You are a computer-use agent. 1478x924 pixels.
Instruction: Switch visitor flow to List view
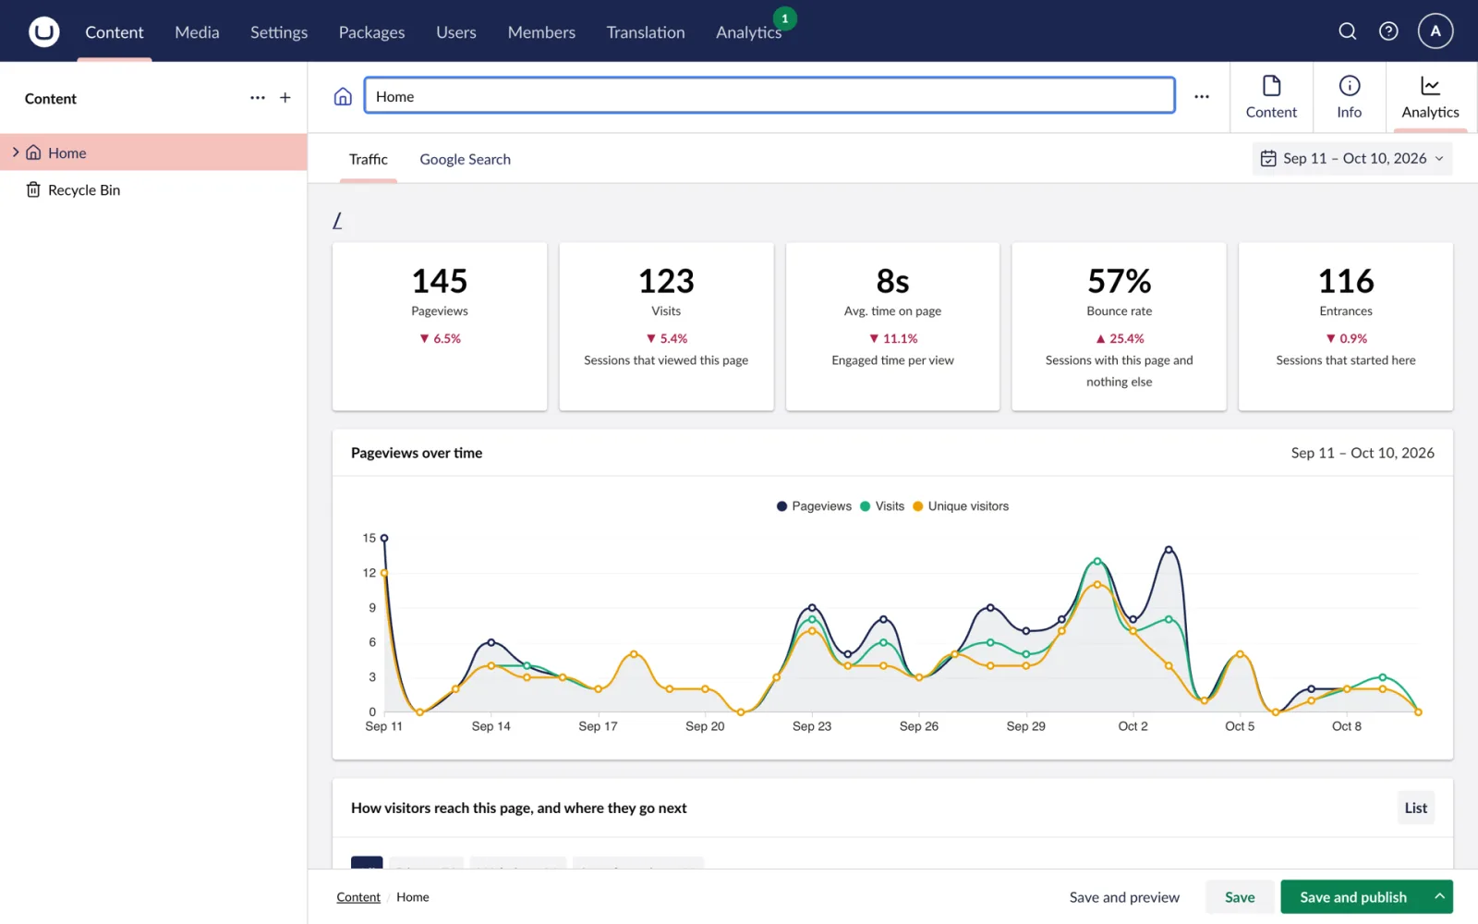[1415, 808]
